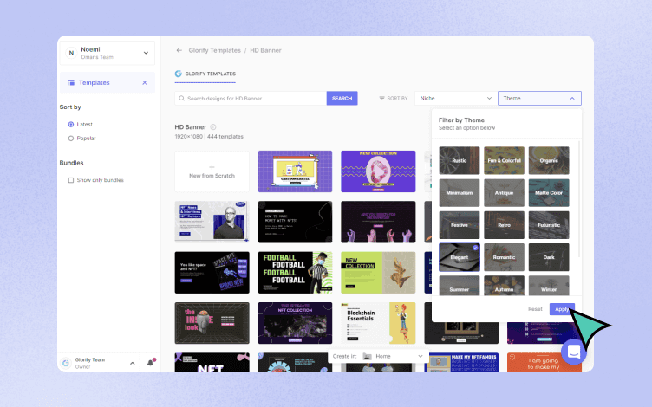
Task: Choose the Futuristic theme tile
Action: pos(549,225)
